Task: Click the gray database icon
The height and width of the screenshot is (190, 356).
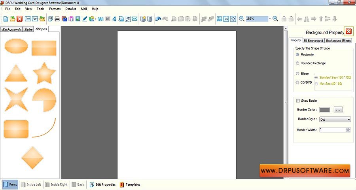Action: (x=150, y=19)
